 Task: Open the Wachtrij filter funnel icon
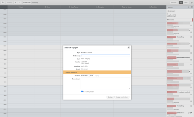tap(189, 7)
